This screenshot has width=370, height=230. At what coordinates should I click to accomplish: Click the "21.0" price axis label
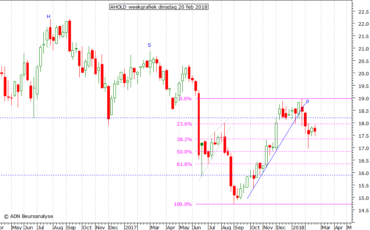tap(363, 49)
